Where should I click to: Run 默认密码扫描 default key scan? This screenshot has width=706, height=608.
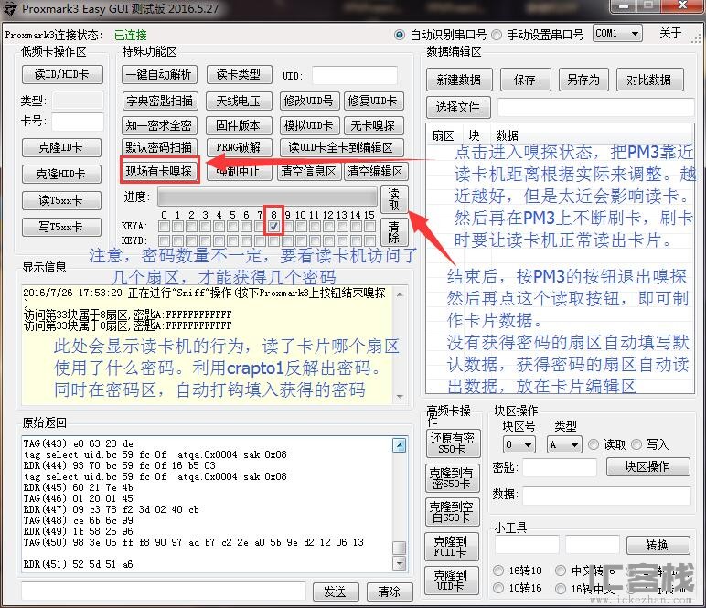click(x=159, y=147)
